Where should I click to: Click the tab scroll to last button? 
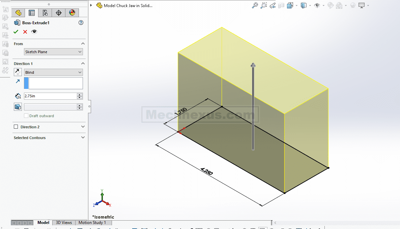[30, 223]
